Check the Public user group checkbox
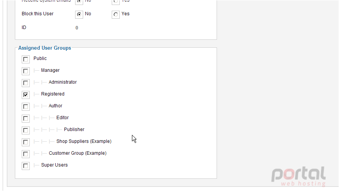 pyautogui.click(x=26, y=59)
